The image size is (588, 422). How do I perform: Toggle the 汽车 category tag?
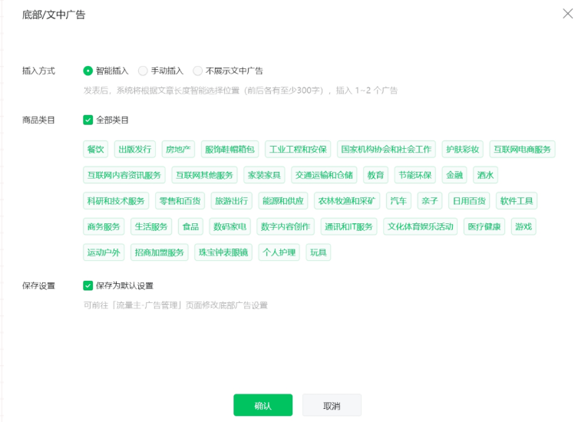pyautogui.click(x=398, y=201)
